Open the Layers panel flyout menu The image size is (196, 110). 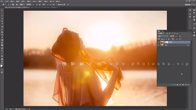pyautogui.click(x=191, y=31)
